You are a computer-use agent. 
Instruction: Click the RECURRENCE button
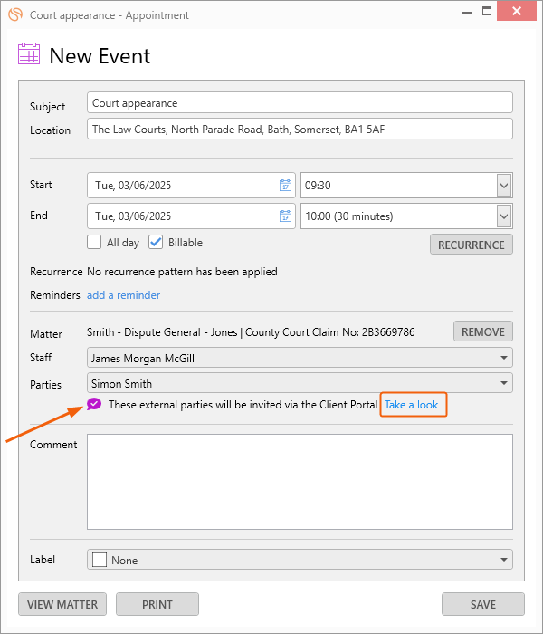coord(472,245)
